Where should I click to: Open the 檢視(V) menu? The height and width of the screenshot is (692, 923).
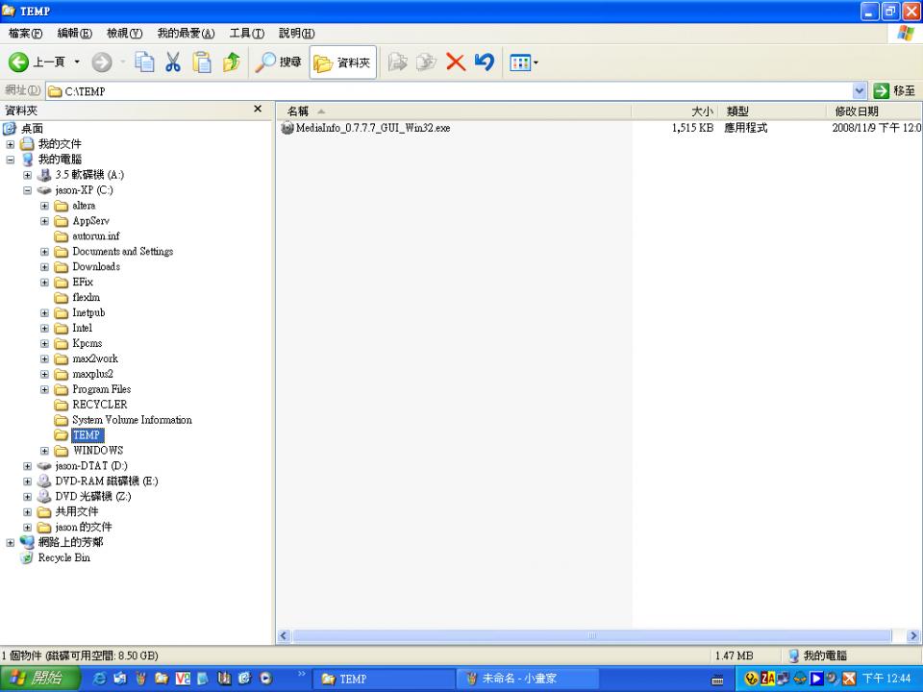(125, 34)
